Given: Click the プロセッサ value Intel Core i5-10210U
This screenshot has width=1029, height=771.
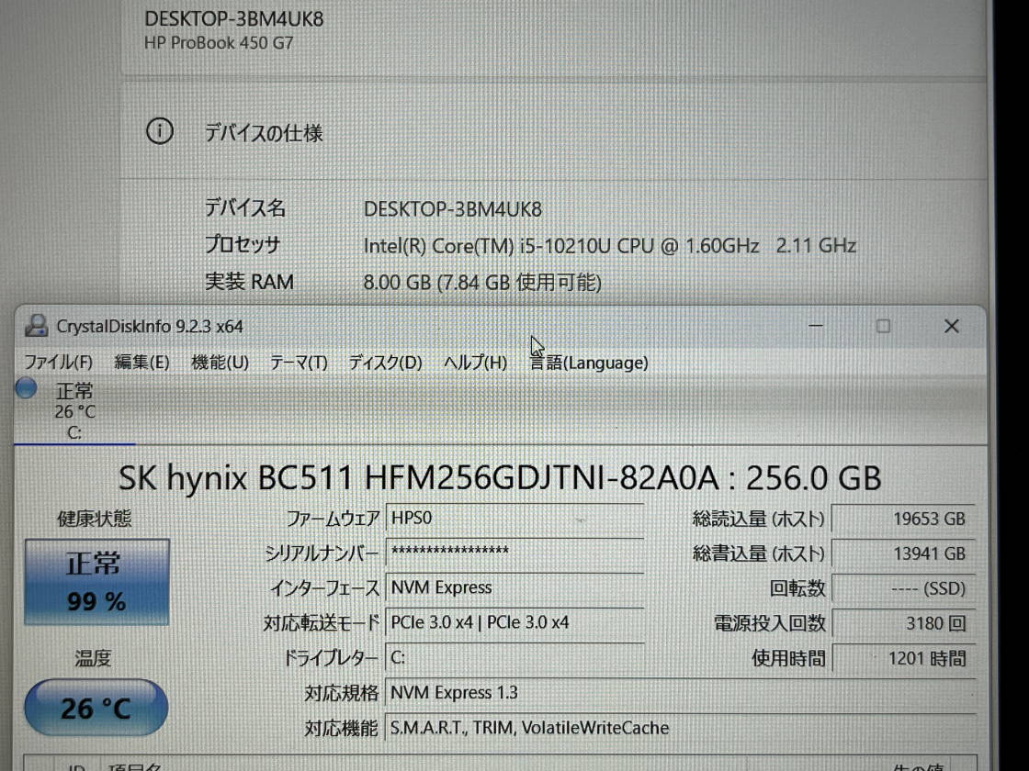Looking at the screenshot, I should pyautogui.click(x=610, y=246).
